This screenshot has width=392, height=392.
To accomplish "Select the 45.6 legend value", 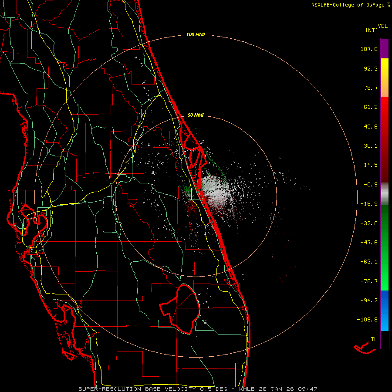I will click(371, 126).
